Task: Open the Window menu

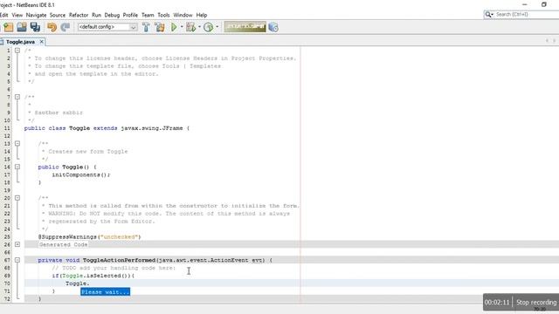Action: (x=183, y=15)
